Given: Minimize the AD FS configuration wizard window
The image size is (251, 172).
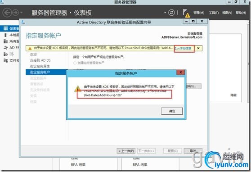Looking at the screenshot, I should point(186,21).
